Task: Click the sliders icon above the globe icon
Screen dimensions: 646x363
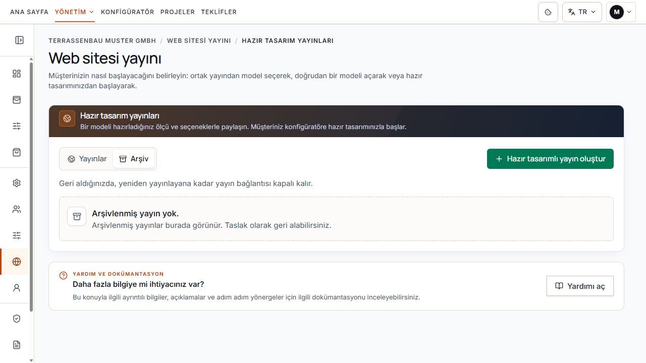Action: (17, 235)
